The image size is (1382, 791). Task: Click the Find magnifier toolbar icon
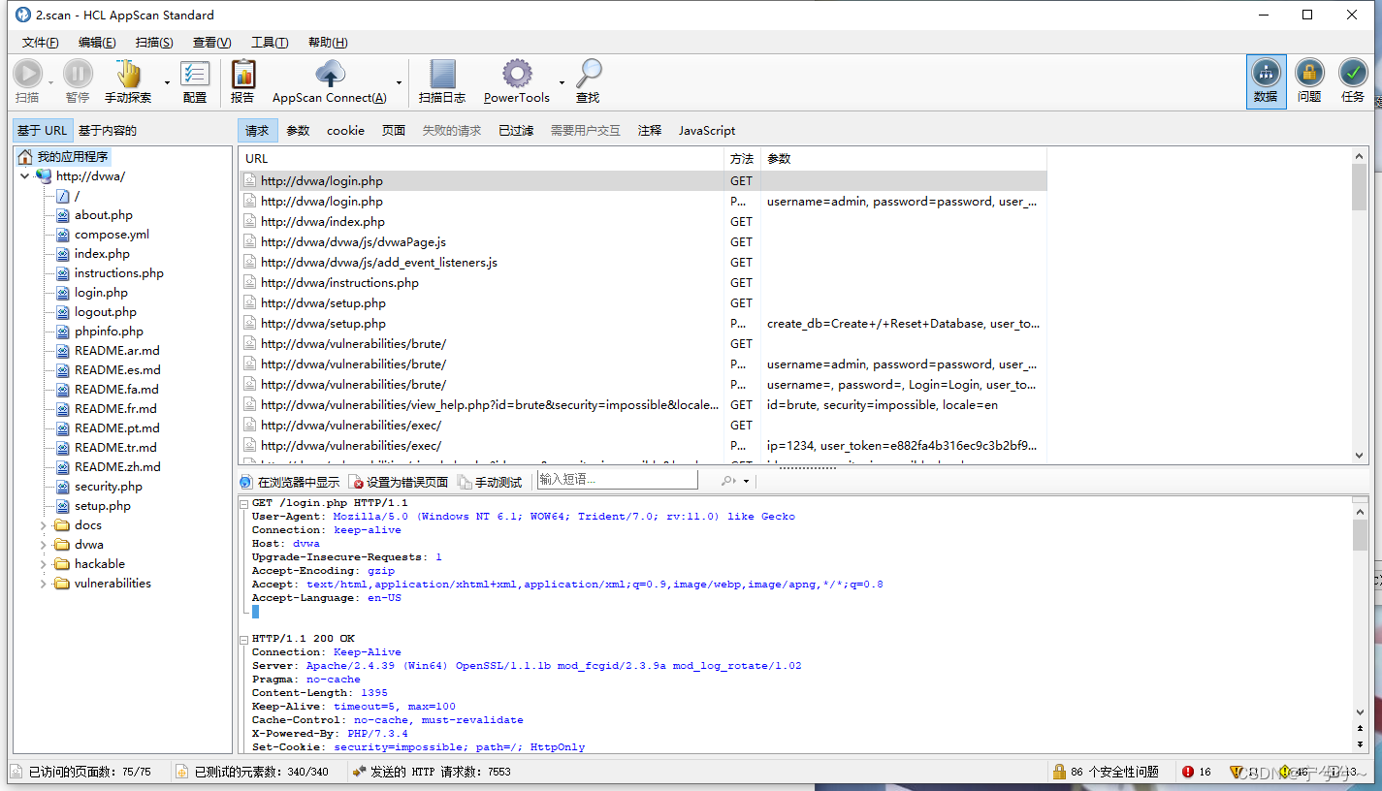[x=588, y=74]
